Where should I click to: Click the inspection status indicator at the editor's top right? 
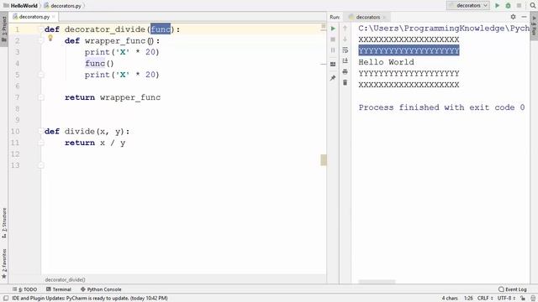click(323, 27)
